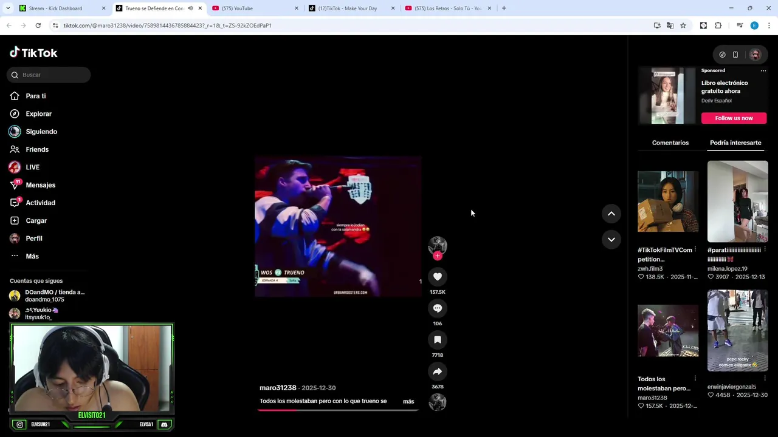Save the video with the bookmark icon
Screen dimensions: 778x437
[x=437, y=340]
